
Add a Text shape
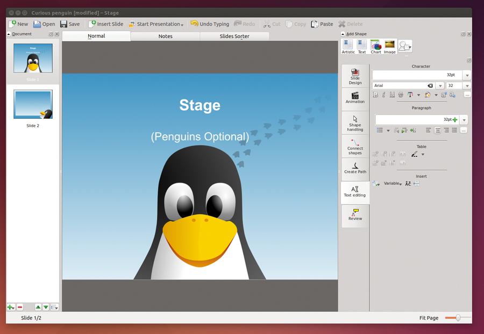[x=362, y=47]
